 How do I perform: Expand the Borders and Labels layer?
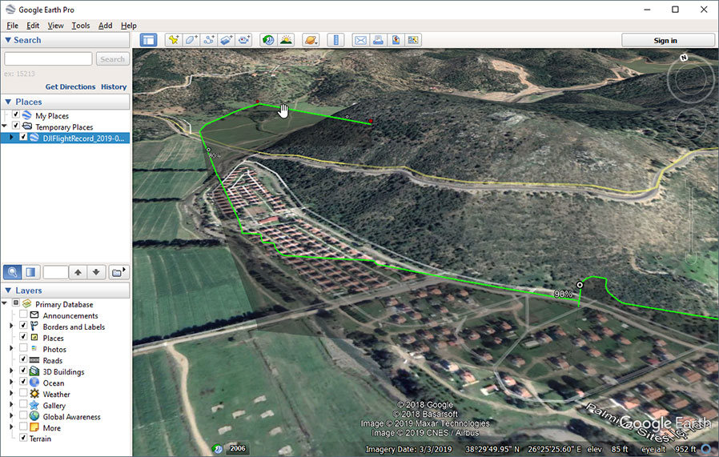coord(11,327)
